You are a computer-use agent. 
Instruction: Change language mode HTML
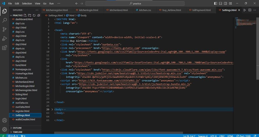click(230, 136)
